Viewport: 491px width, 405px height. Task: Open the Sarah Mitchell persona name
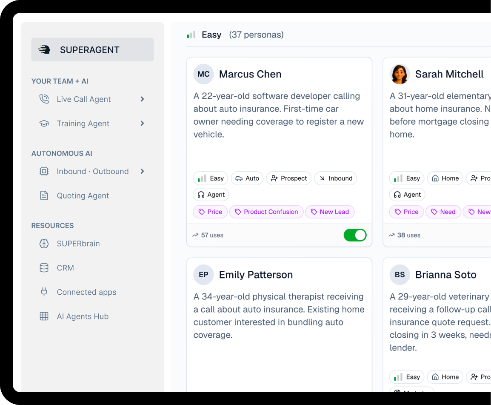coord(449,74)
